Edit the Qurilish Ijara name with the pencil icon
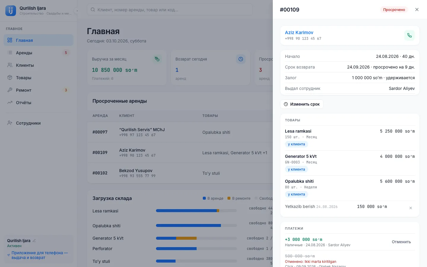 click(x=34, y=241)
